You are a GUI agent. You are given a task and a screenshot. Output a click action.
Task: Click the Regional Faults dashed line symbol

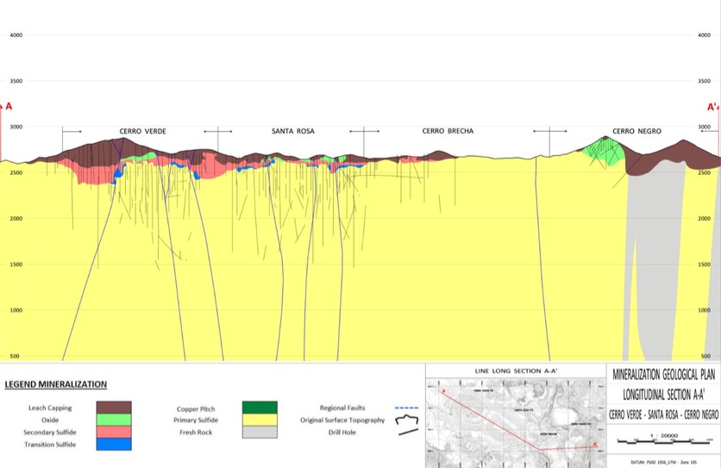(x=406, y=408)
